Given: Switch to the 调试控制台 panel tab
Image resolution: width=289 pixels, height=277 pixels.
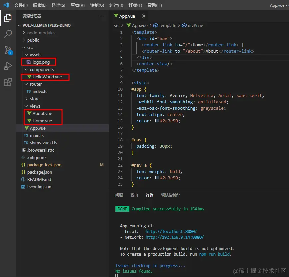Looking at the screenshot, I should coord(170,195).
